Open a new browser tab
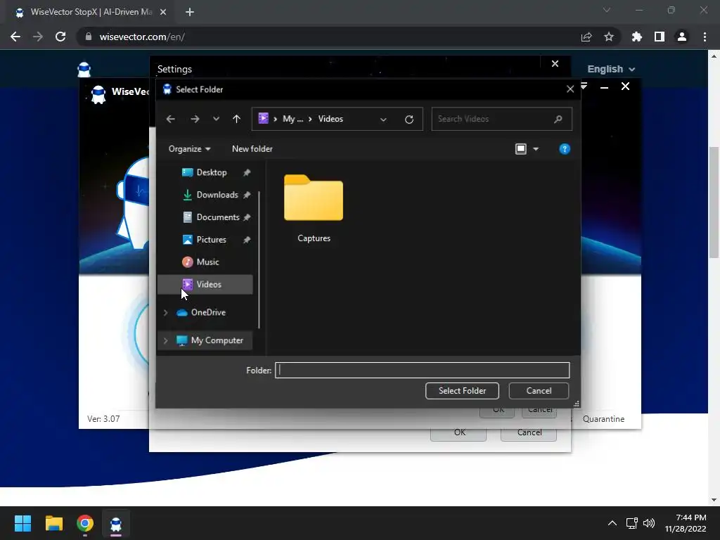 (190, 12)
